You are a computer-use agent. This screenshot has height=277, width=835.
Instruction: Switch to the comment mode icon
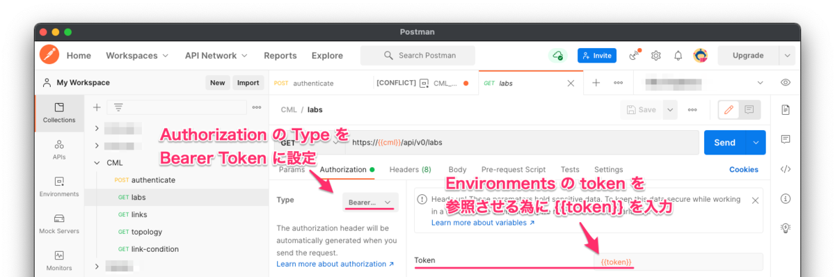749,110
